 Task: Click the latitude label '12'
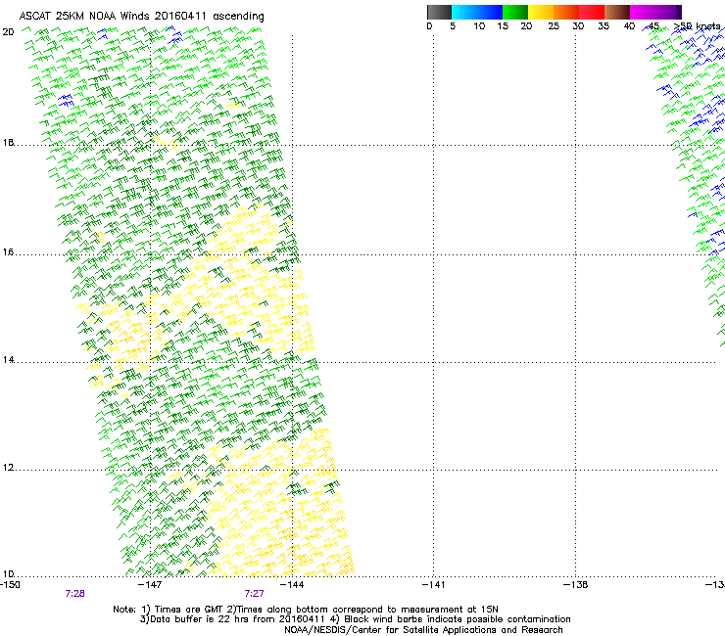[8, 468]
